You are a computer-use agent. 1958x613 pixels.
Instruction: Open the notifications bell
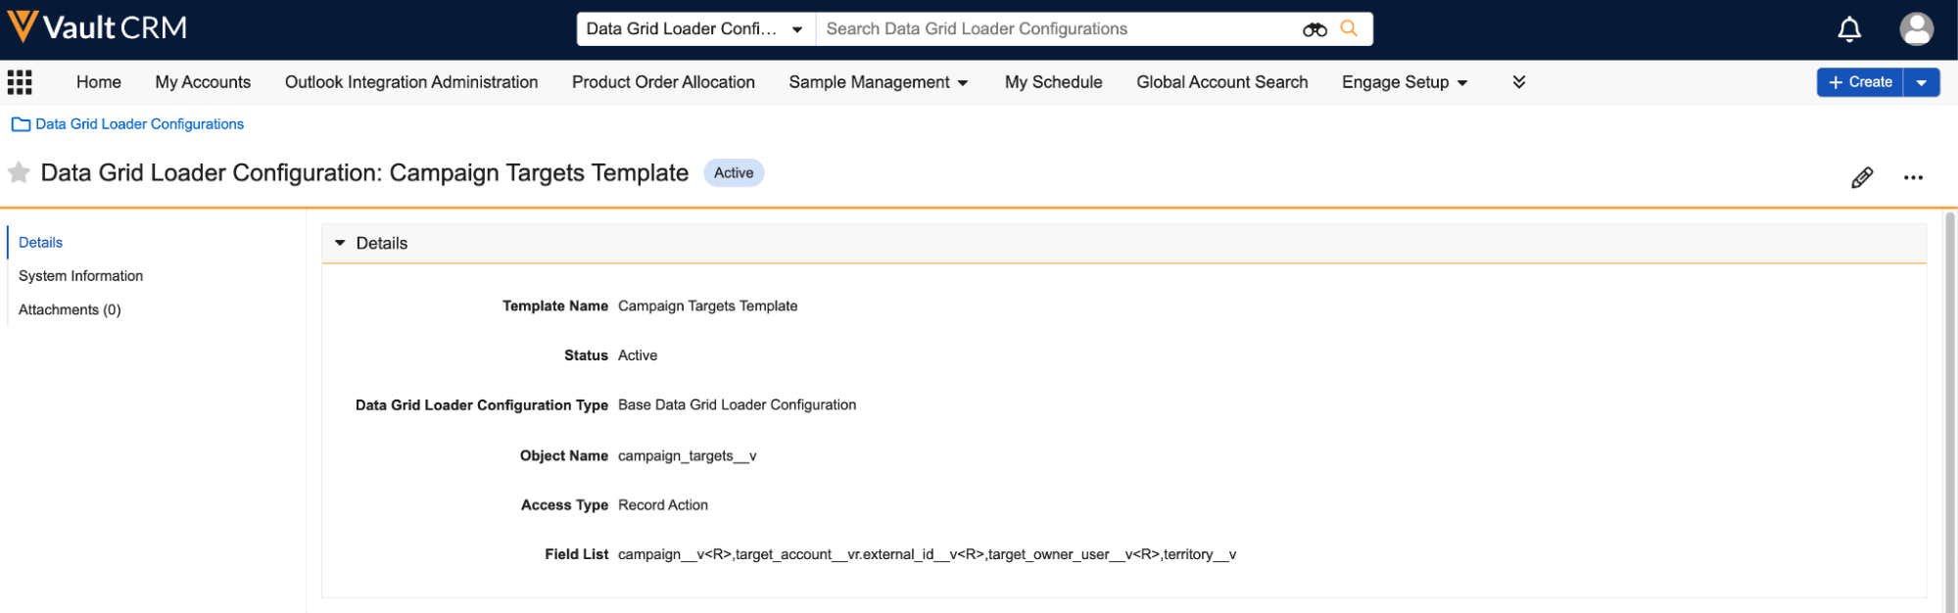click(x=1848, y=29)
